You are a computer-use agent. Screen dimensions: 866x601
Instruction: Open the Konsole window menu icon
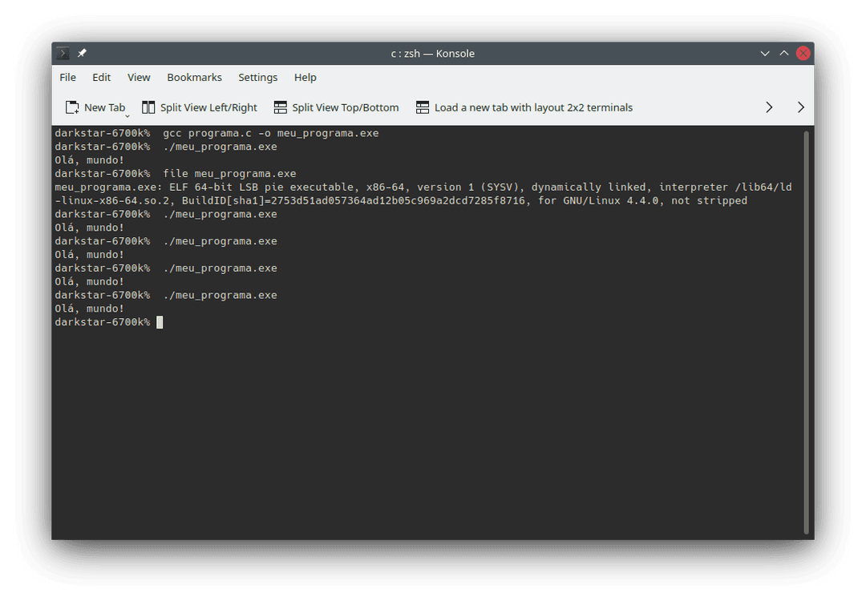pyautogui.click(x=62, y=53)
